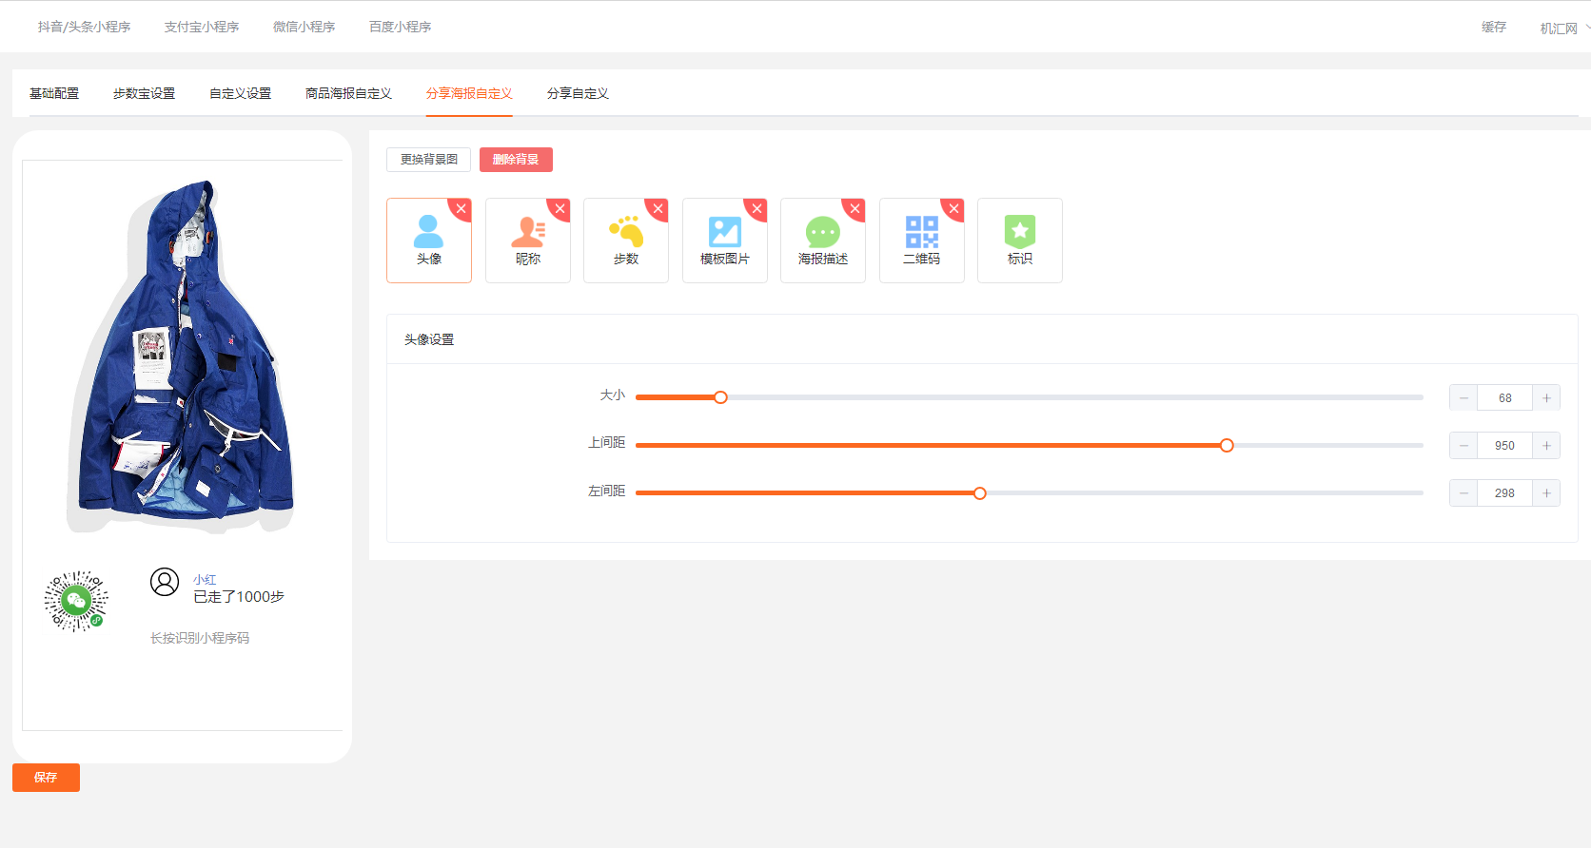The width and height of the screenshot is (1591, 848).
Task: Remove the 海报描述 element with its red X
Action: [855, 208]
